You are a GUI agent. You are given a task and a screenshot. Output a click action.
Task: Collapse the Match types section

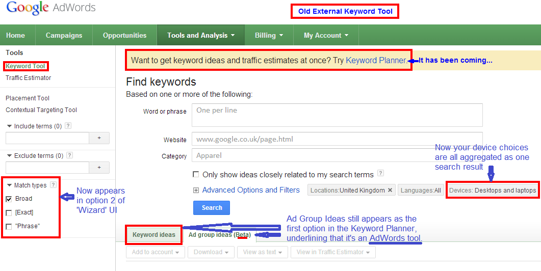(9, 185)
